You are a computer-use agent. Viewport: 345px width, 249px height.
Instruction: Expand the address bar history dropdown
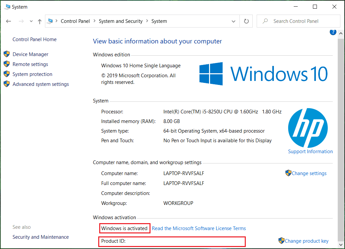click(x=234, y=21)
